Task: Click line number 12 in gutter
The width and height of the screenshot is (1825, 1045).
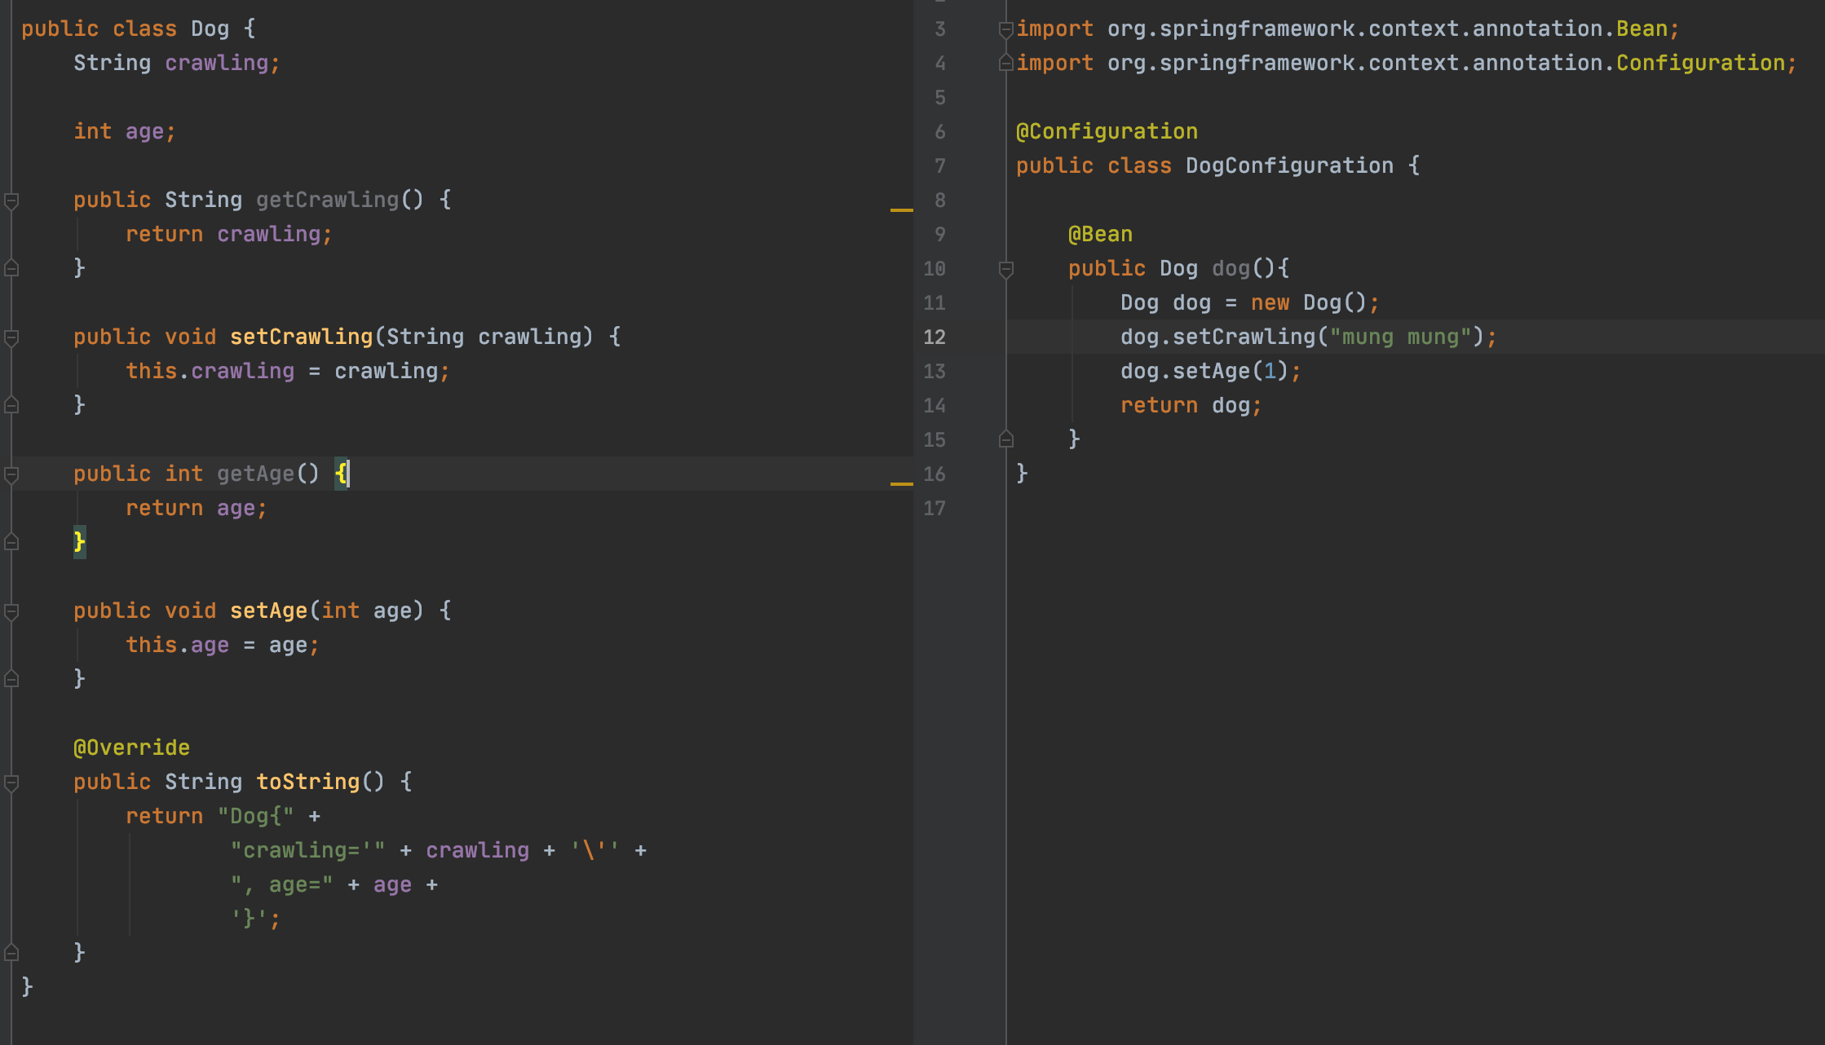Action: click(x=935, y=337)
